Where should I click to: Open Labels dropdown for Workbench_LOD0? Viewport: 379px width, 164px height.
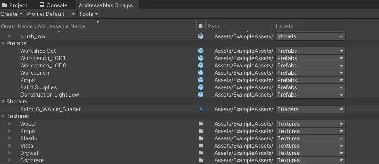click(x=310, y=66)
